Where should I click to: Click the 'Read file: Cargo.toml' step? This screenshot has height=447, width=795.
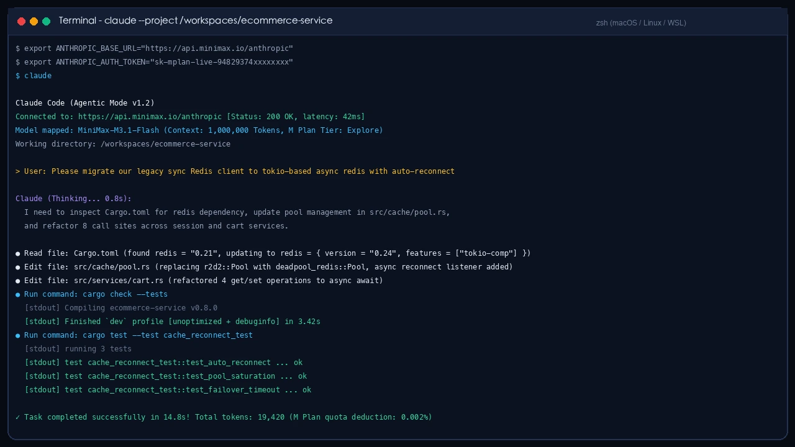click(x=273, y=253)
